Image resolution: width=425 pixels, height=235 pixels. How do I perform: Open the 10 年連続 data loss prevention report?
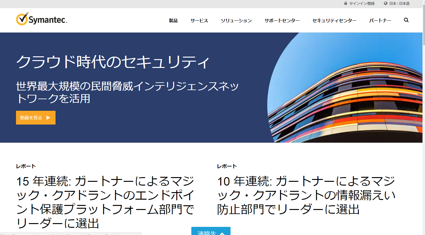(x=306, y=195)
